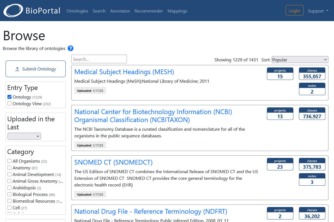Click the BioPortal logo
This screenshot has width=334, height=222.
pos(31,11)
